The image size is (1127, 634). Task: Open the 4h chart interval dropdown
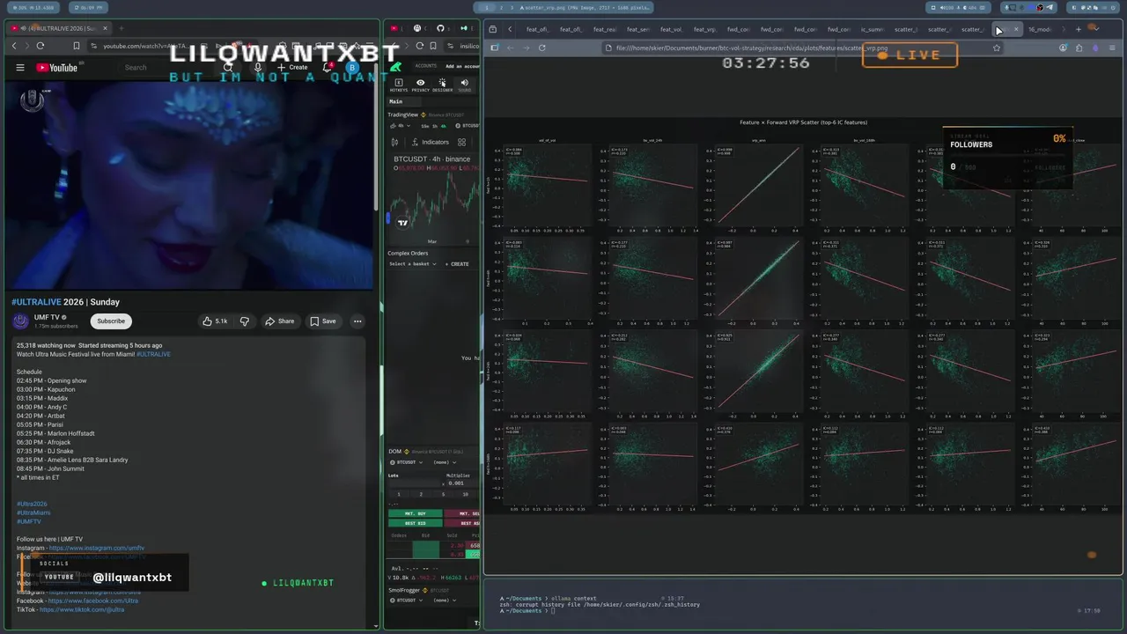click(401, 126)
